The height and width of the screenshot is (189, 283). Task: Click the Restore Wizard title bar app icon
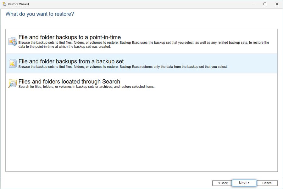[4, 4]
